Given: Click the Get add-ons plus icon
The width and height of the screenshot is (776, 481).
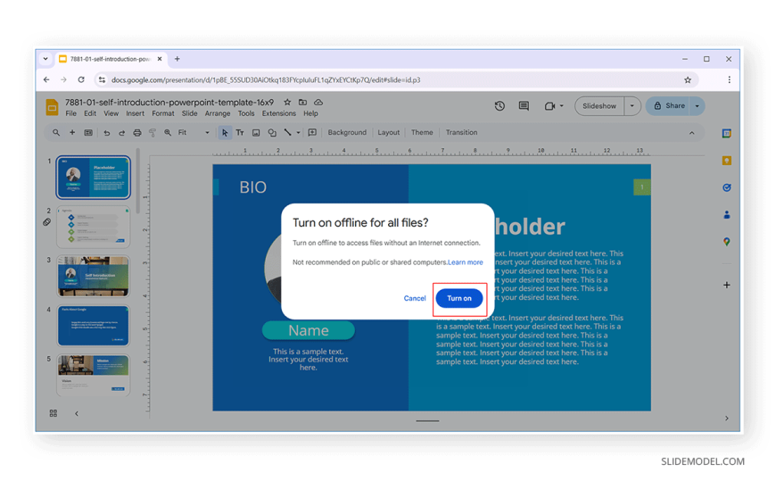Looking at the screenshot, I should [727, 285].
